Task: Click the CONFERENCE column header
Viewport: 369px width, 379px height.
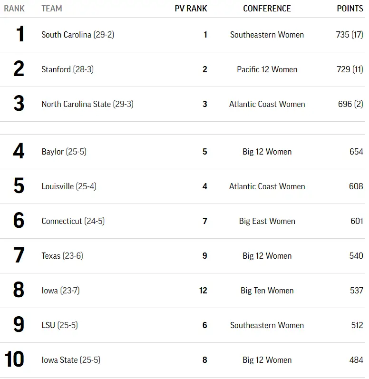Action: pyautogui.click(x=267, y=9)
